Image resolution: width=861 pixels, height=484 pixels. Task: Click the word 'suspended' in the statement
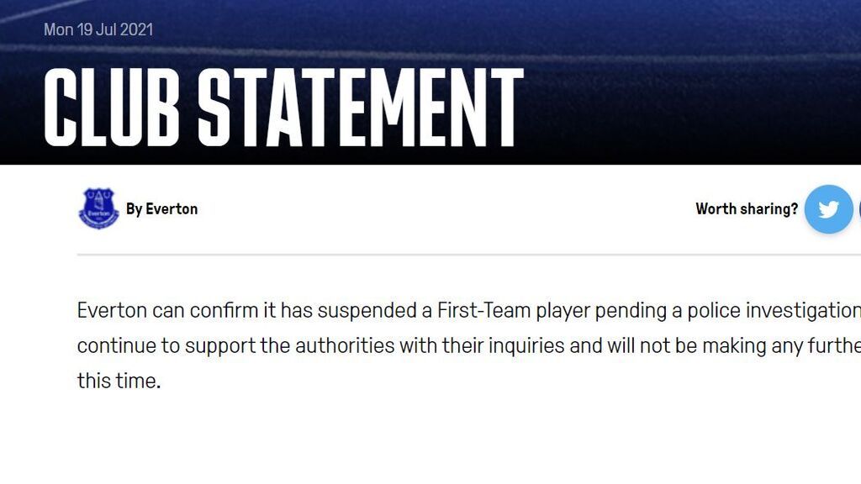pyautogui.click(x=367, y=311)
